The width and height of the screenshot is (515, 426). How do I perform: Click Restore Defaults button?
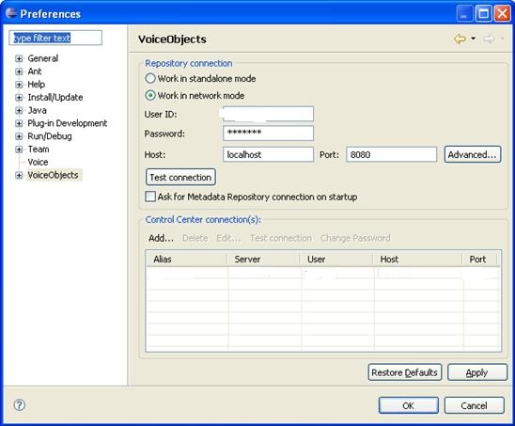[405, 372]
